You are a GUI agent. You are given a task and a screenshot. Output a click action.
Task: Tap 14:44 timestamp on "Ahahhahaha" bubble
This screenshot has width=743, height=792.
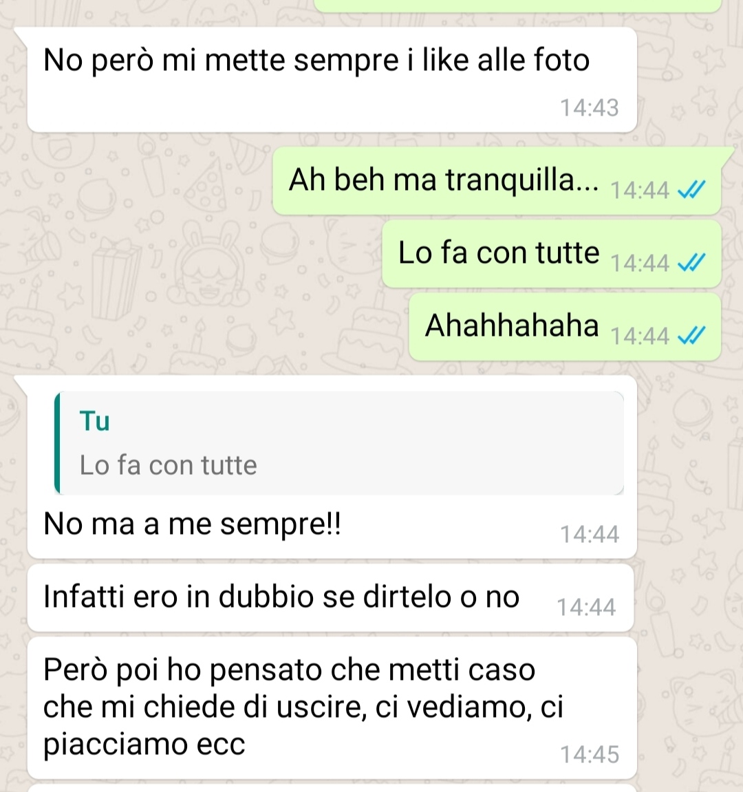(640, 336)
